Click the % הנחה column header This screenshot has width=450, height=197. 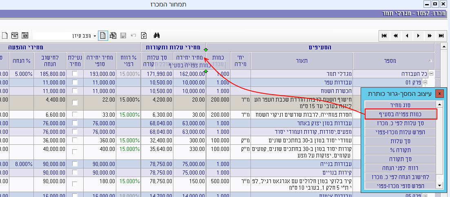pyautogui.click(x=22, y=60)
